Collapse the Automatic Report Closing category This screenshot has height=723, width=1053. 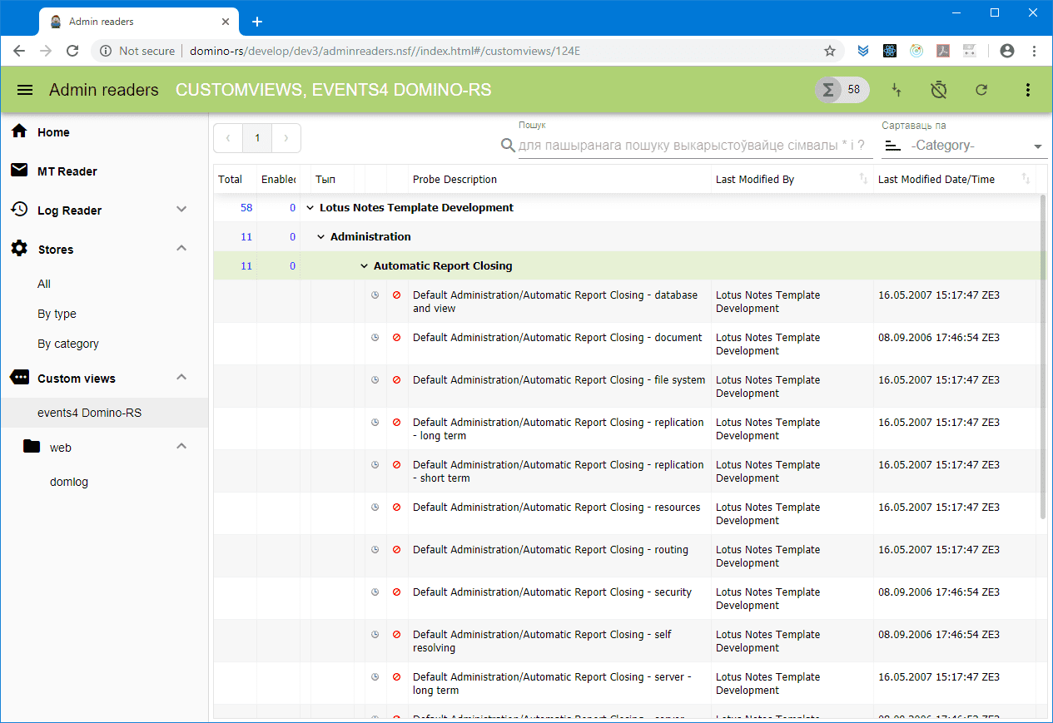coord(364,266)
